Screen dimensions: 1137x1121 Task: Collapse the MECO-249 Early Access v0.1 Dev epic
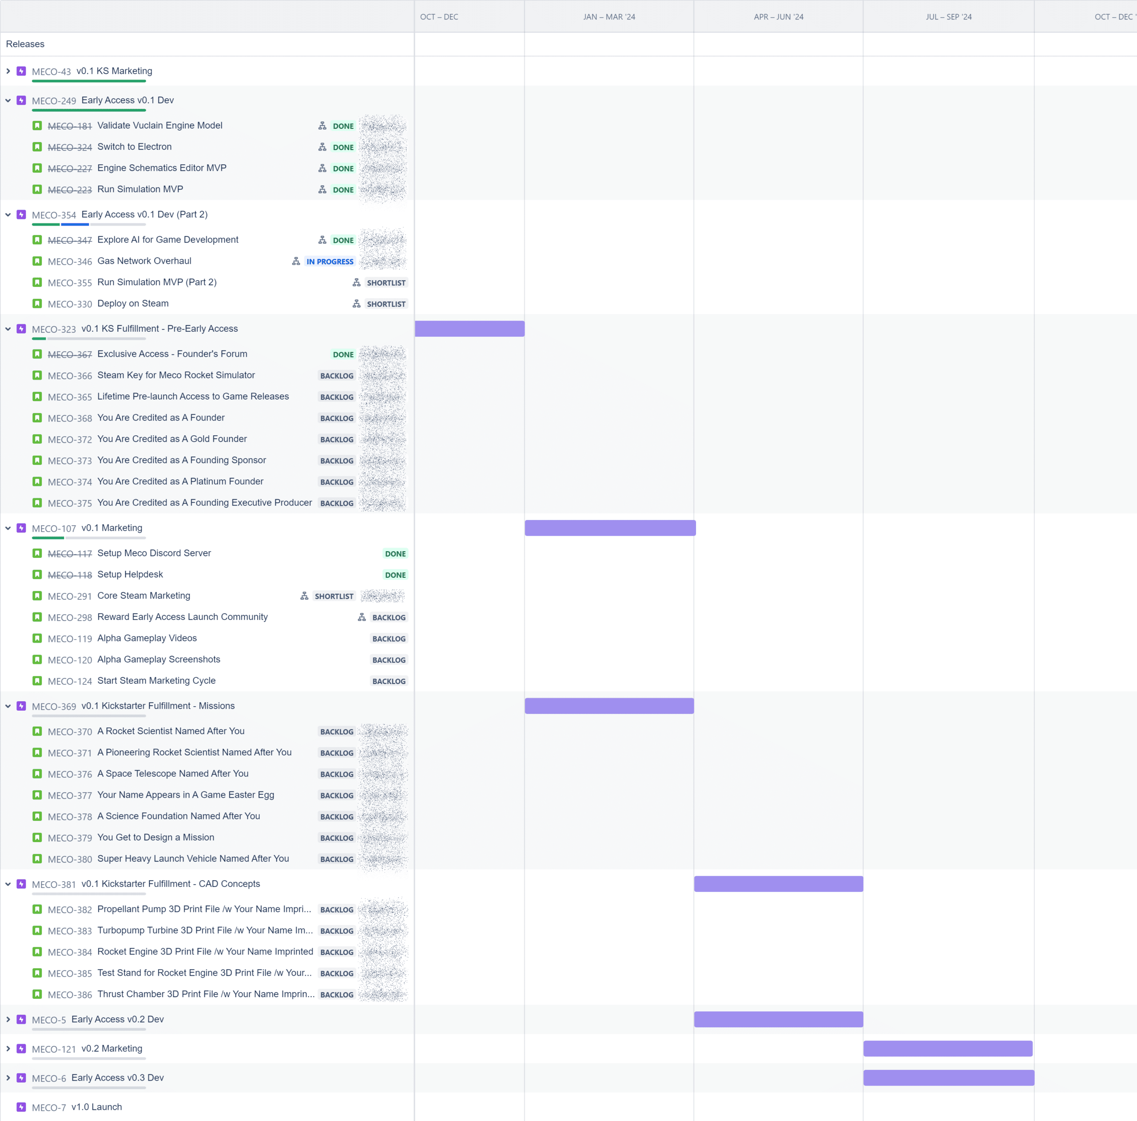point(8,101)
